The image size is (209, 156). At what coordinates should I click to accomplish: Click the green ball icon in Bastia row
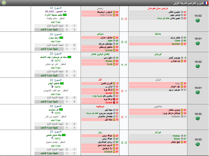pyautogui.click(x=198, y=43)
